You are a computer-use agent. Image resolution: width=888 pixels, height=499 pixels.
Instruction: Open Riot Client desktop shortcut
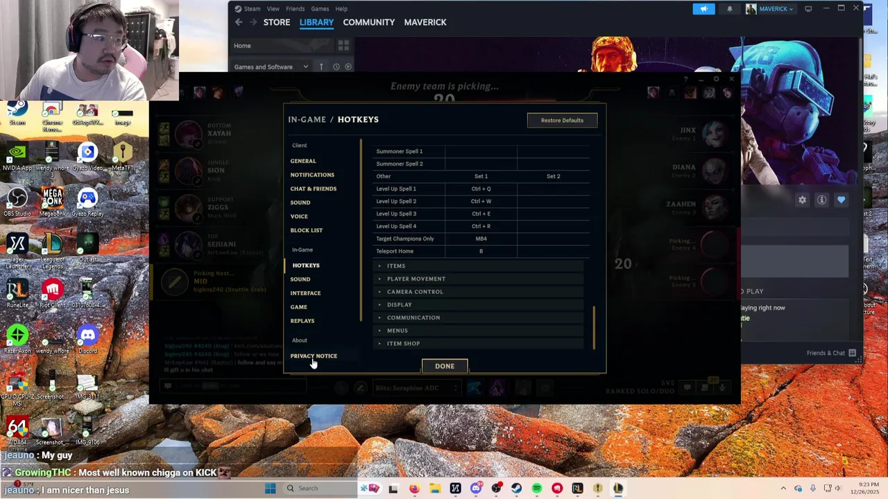click(52, 294)
